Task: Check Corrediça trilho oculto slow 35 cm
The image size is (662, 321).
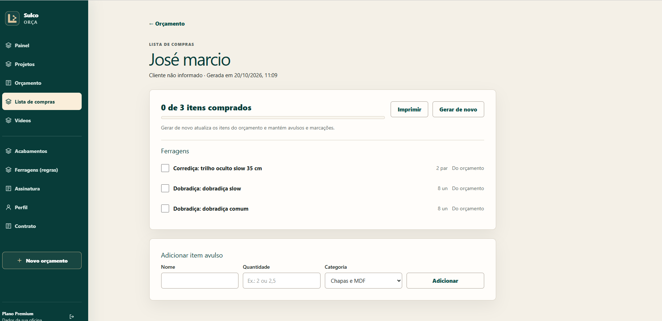Action: [165, 168]
